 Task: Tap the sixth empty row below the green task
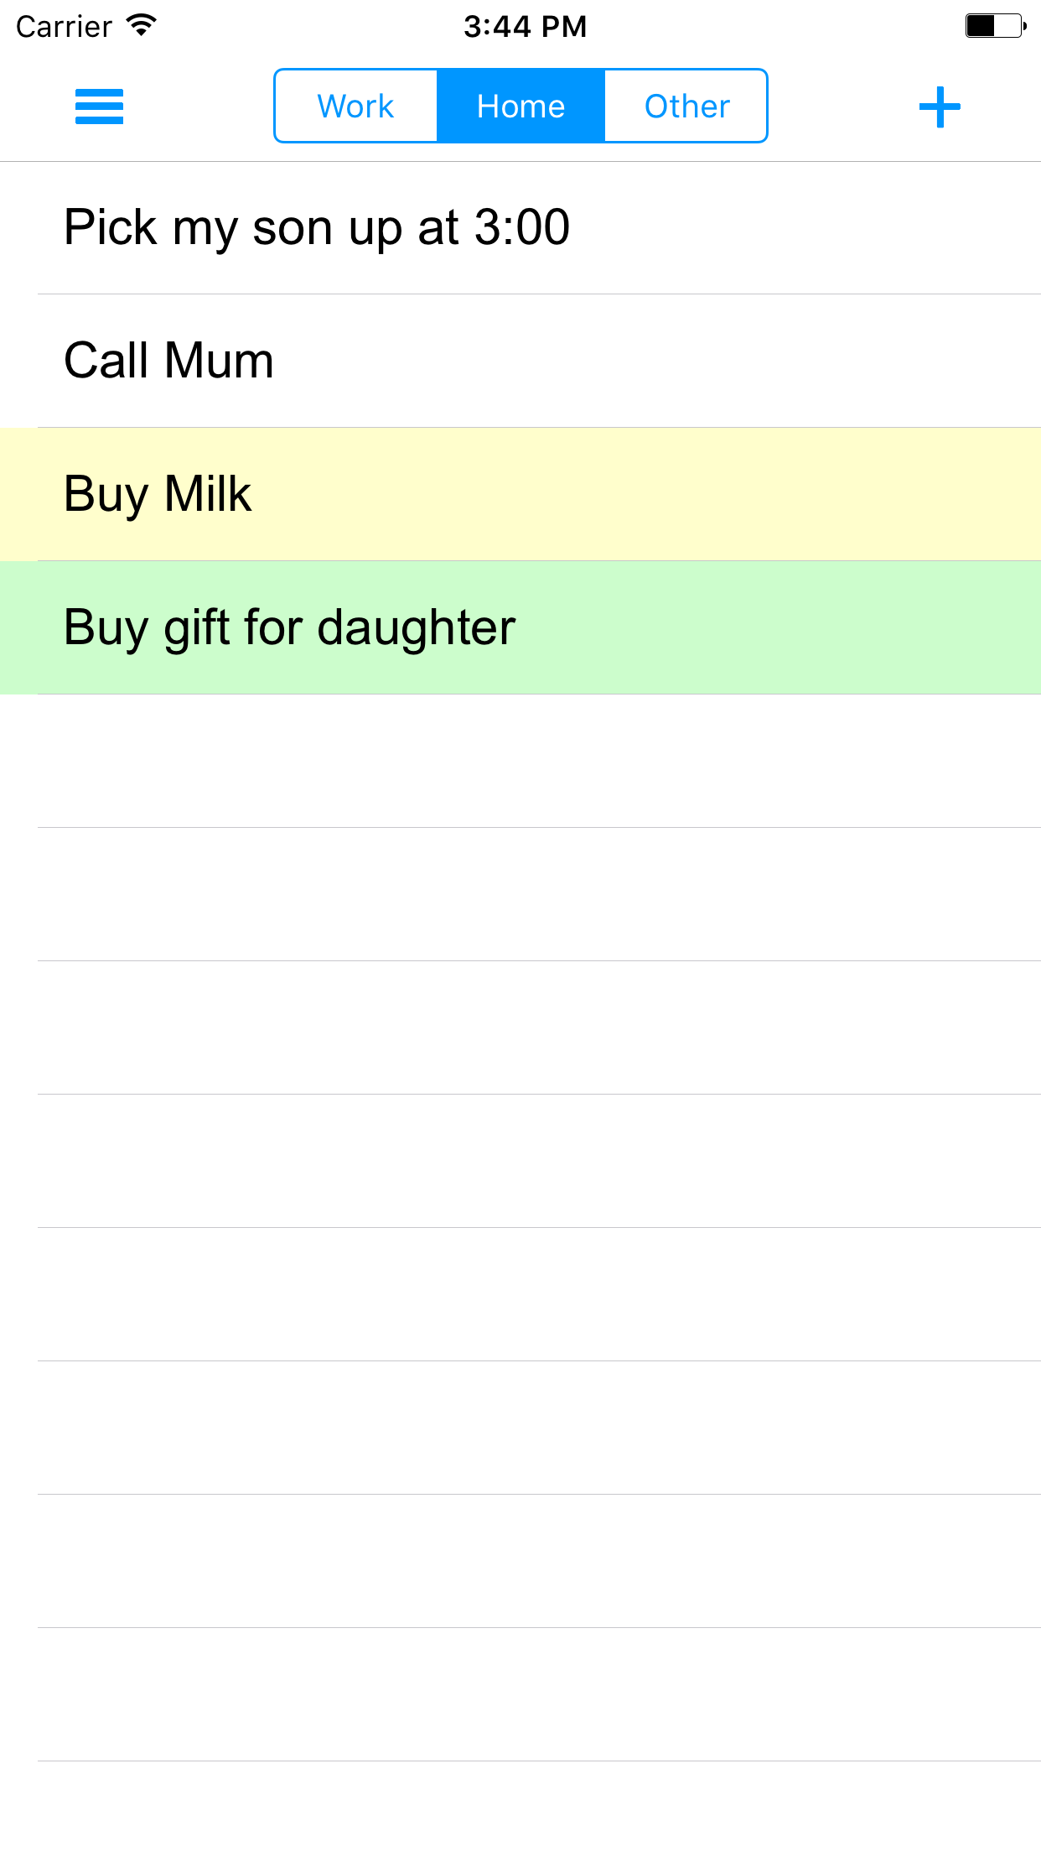pos(520,1428)
